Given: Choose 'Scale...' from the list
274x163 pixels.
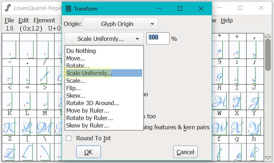Looking at the screenshot, I should pyautogui.click(x=76, y=81).
